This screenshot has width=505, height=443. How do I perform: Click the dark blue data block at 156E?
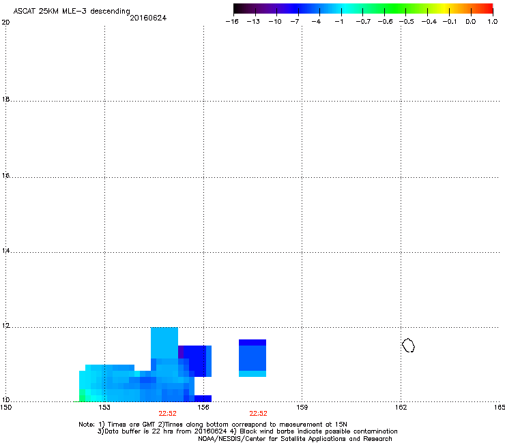197,361
